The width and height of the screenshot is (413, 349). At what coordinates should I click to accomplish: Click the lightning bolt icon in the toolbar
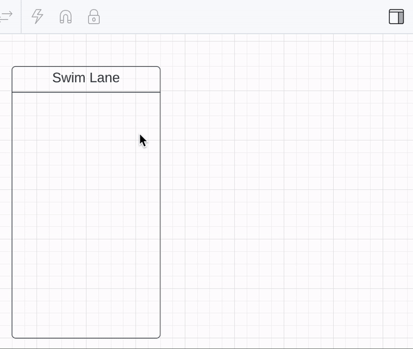(38, 17)
